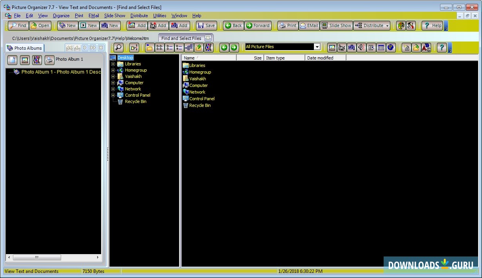Click the New photo album book button
Screen dimensions: 482x278
point(67,25)
